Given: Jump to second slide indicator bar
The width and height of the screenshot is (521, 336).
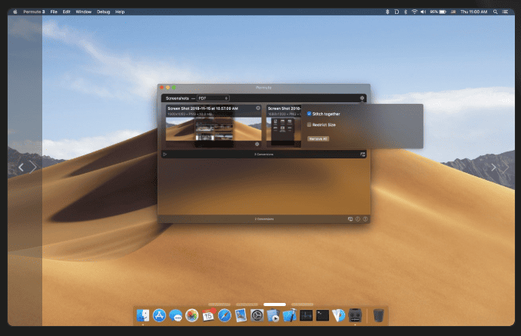Looking at the screenshot, I should (x=247, y=304).
